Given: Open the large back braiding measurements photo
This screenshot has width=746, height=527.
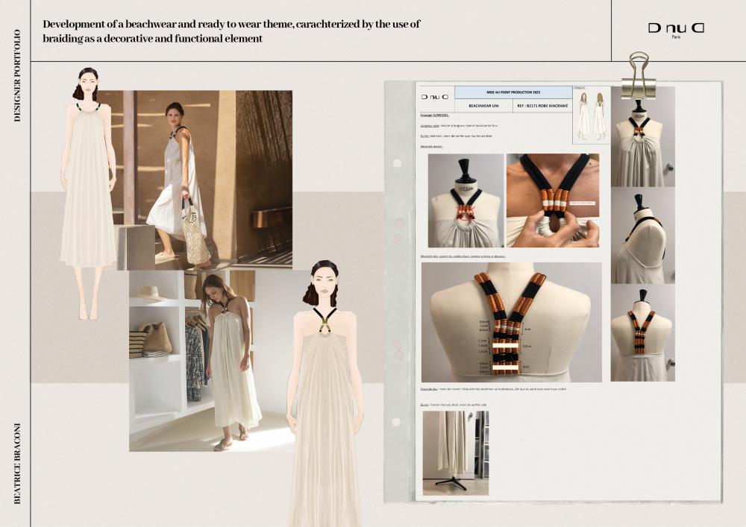Looking at the screenshot, I should 511,322.
